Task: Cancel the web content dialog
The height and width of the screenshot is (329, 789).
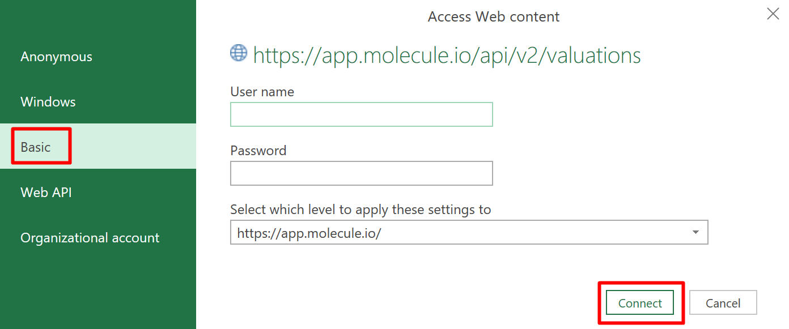Action: point(723,304)
